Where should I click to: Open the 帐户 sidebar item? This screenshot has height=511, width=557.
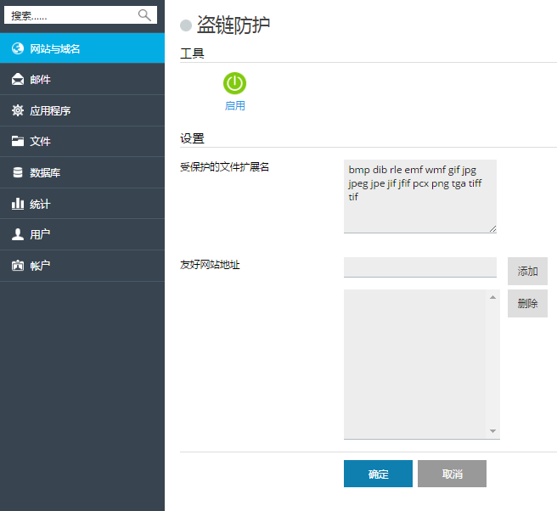(x=82, y=266)
